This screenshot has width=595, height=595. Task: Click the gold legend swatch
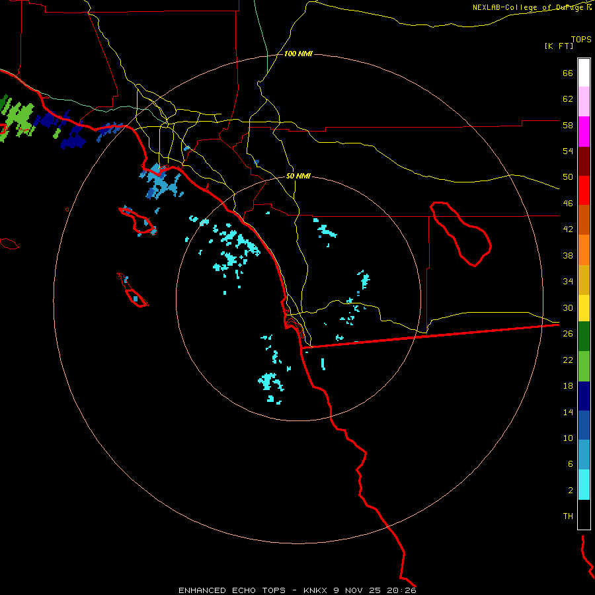[584, 280]
